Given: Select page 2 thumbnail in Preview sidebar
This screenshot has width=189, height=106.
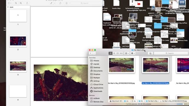Looking at the screenshot, I should (18, 41).
